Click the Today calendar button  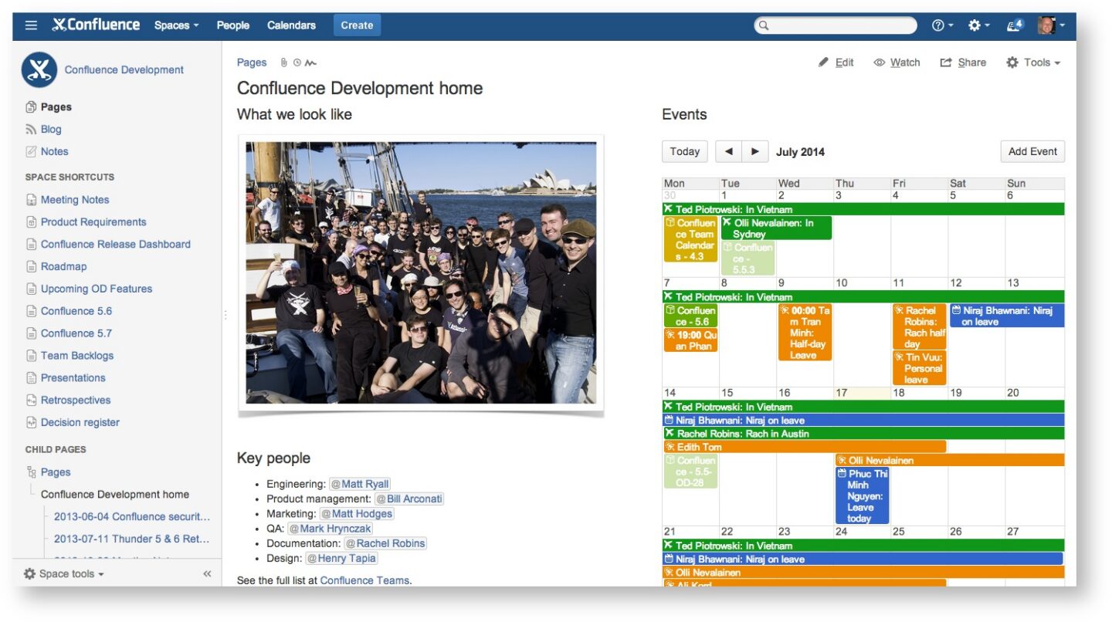point(685,151)
